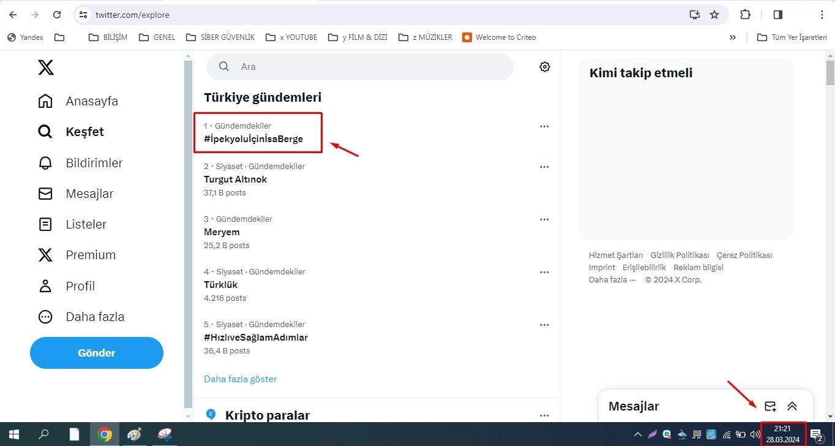Open Daha fazla menu in sidebar
This screenshot has height=446, width=835.
pyautogui.click(x=81, y=317)
